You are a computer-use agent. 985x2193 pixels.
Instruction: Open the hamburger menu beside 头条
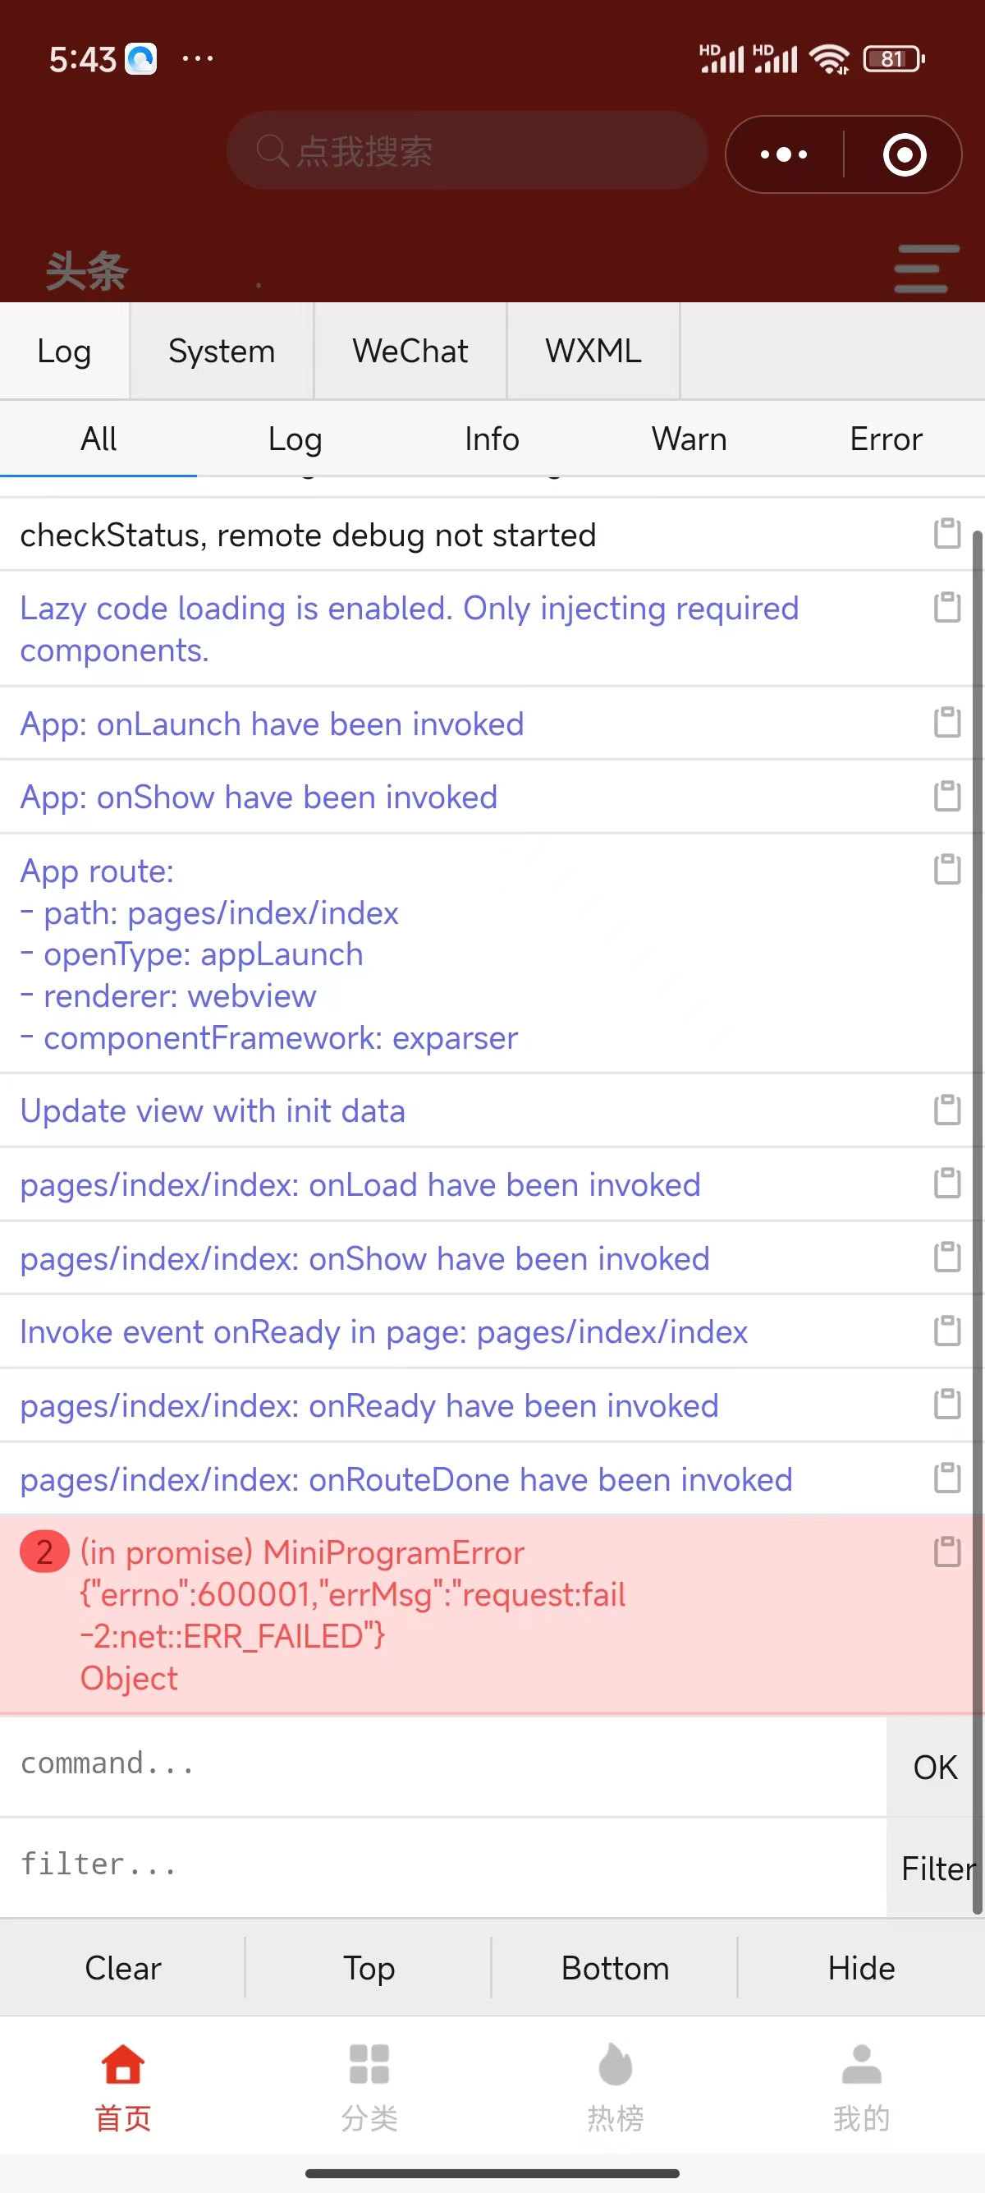tap(926, 269)
